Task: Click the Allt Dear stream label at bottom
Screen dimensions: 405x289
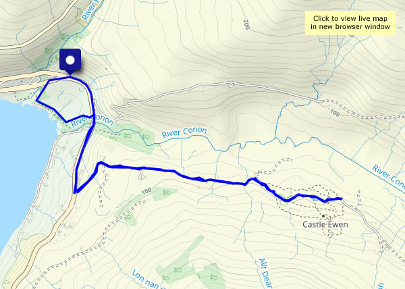Action: coord(265,273)
